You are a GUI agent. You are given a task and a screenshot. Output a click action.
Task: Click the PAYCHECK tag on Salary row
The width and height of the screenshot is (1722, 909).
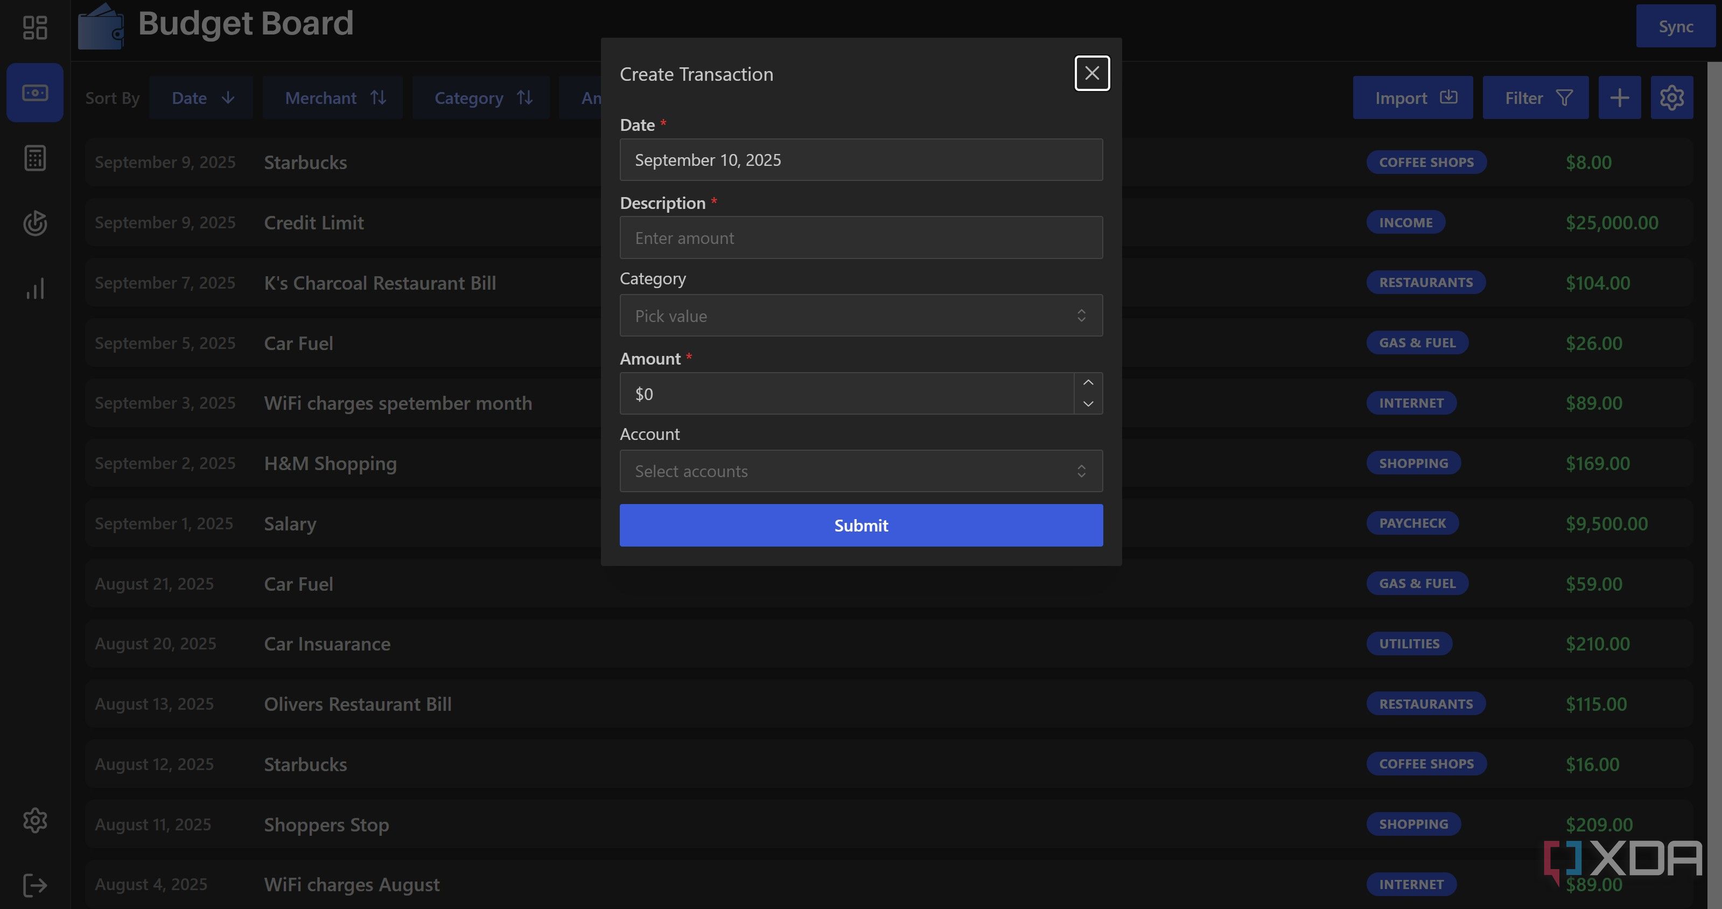(1412, 523)
